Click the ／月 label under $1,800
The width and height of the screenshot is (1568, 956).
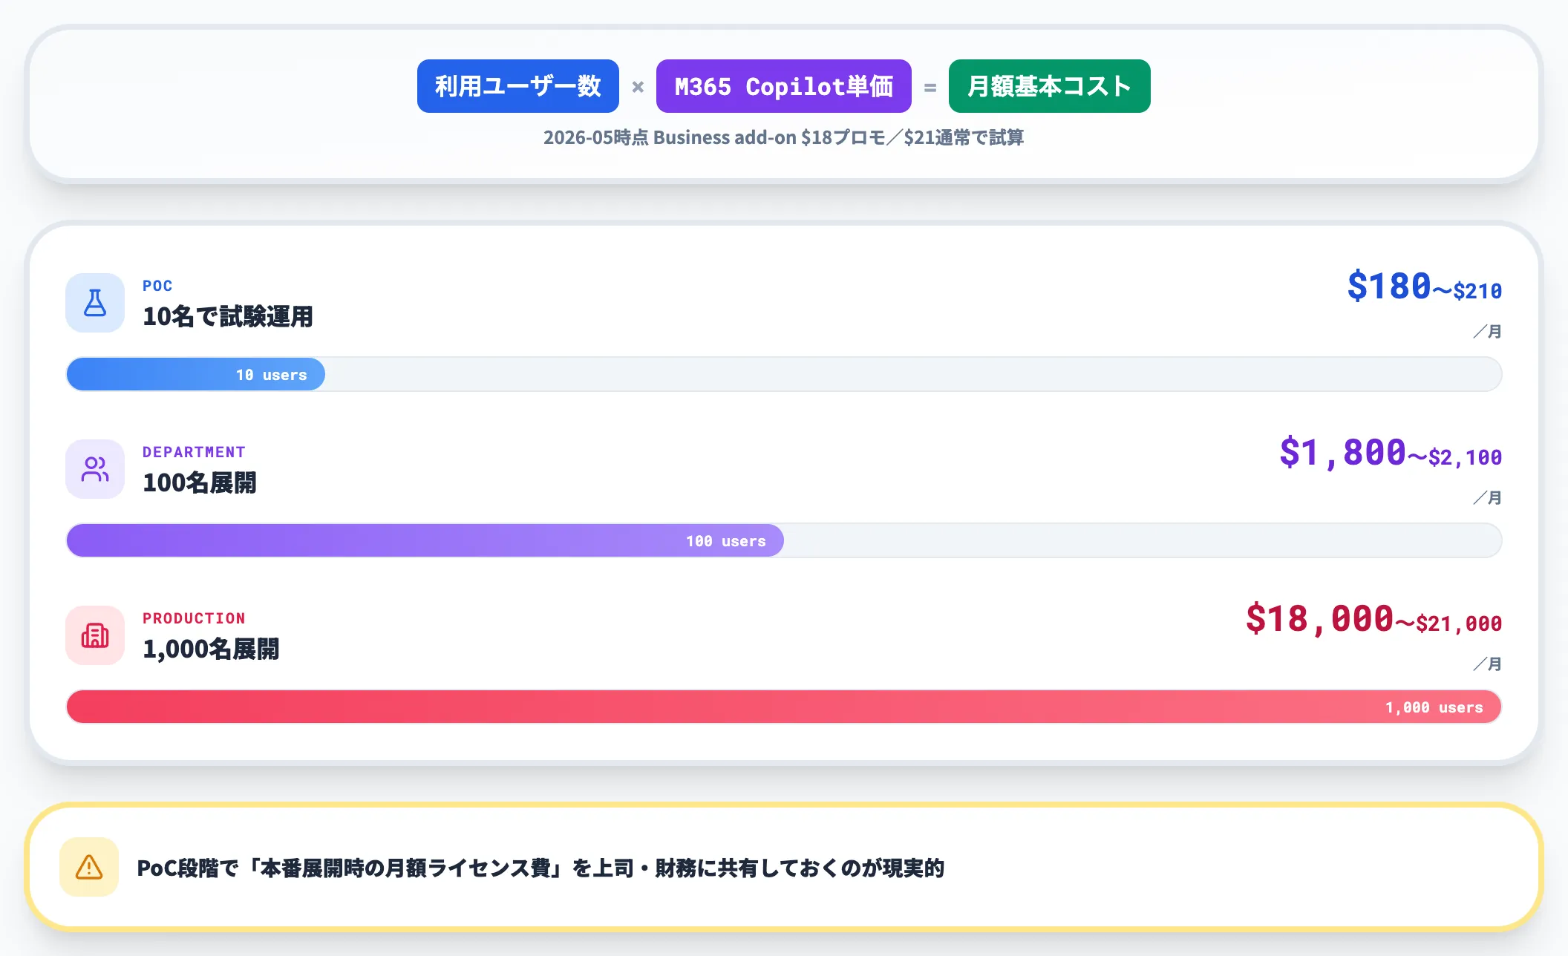click(x=1488, y=497)
